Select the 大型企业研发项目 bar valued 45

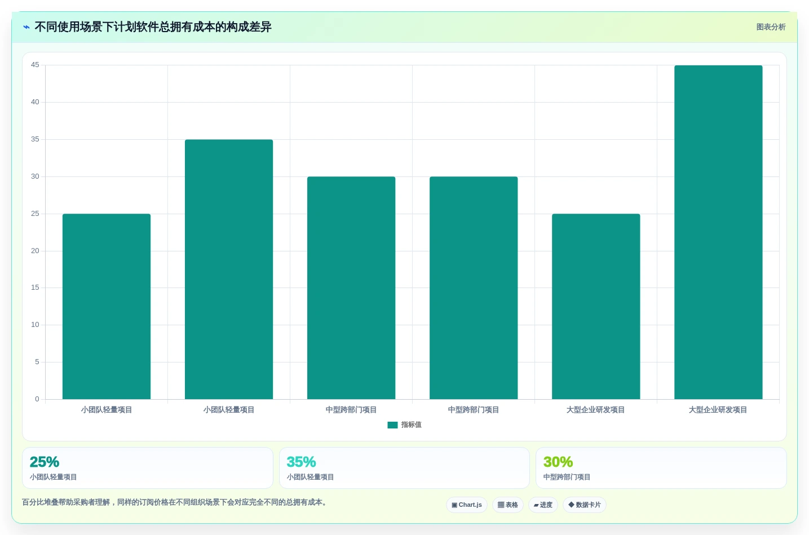click(718, 232)
